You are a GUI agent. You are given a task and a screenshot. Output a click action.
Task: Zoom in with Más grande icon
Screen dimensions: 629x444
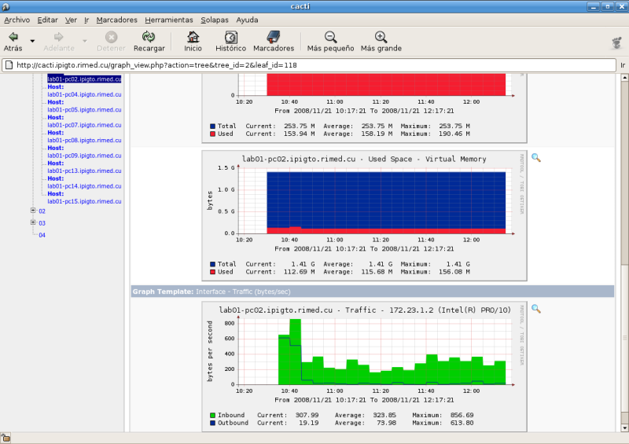(x=381, y=37)
